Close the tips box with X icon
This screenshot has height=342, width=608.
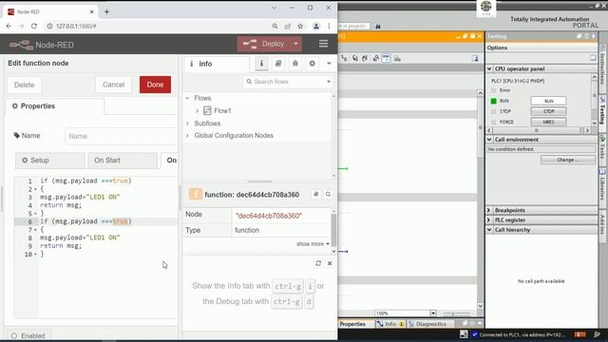coord(330,263)
